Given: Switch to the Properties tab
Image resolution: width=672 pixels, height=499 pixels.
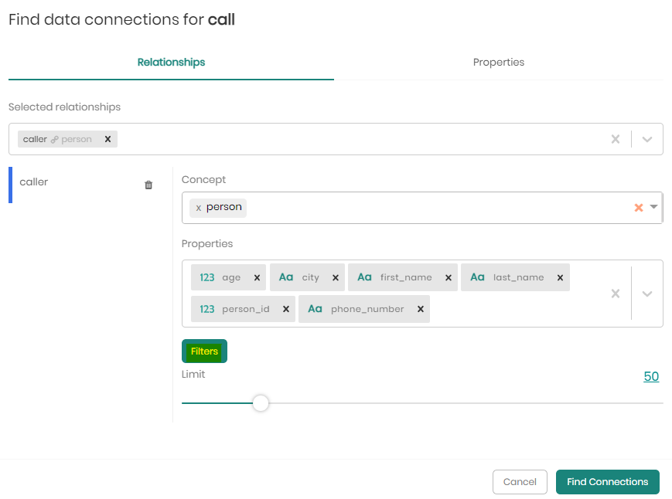Looking at the screenshot, I should click(x=498, y=62).
